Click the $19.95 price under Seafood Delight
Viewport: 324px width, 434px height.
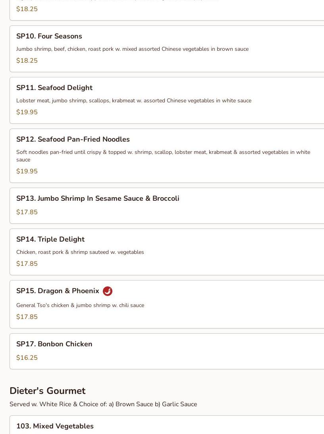[x=27, y=112]
